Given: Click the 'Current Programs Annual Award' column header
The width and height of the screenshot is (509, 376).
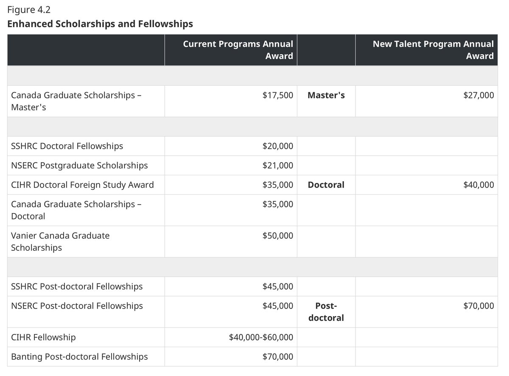Looking at the screenshot, I should (238, 50).
